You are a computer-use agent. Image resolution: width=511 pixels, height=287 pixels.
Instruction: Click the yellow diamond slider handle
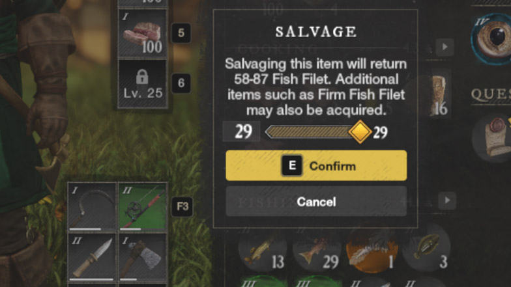360,131
